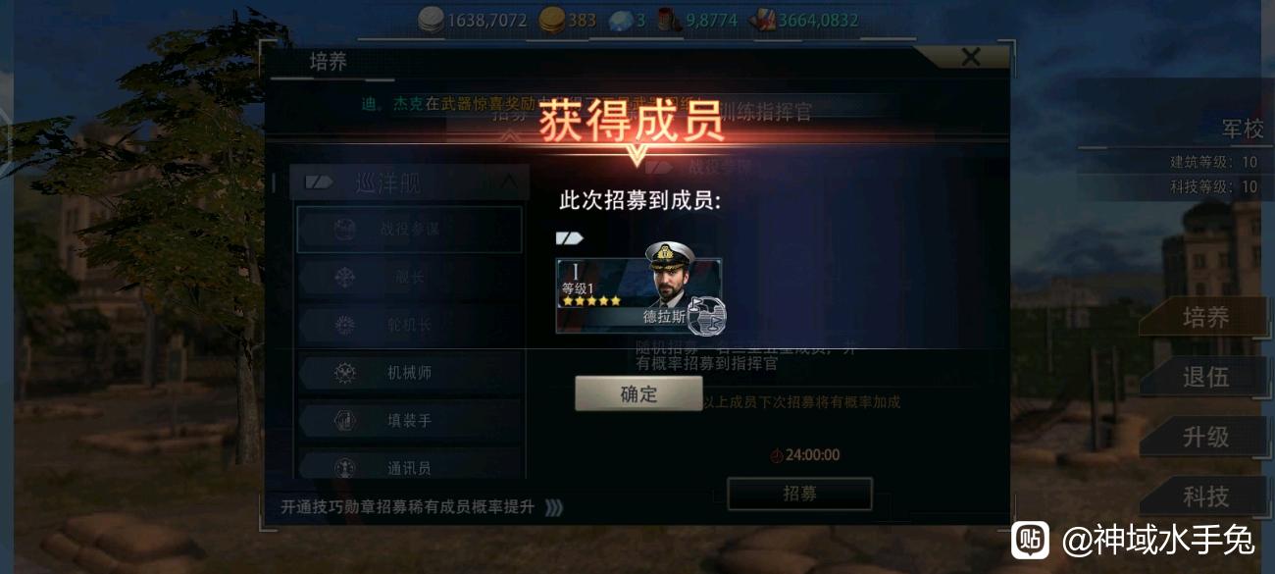Tap the ammunition resource icon
This screenshot has width=1275, height=574.
click(762, 20)
